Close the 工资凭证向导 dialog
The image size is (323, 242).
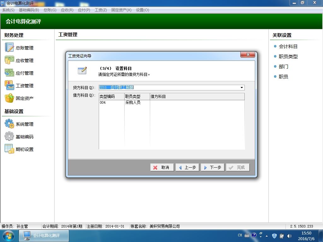(x=248, y=55)
